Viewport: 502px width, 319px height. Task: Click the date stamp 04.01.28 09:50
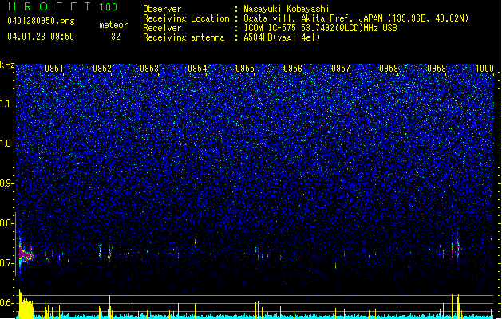click(x=41, y=37)
